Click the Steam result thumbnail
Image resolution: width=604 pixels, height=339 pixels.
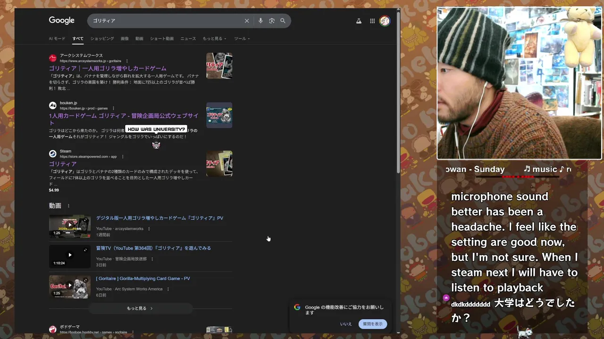(x=219, y=163)
